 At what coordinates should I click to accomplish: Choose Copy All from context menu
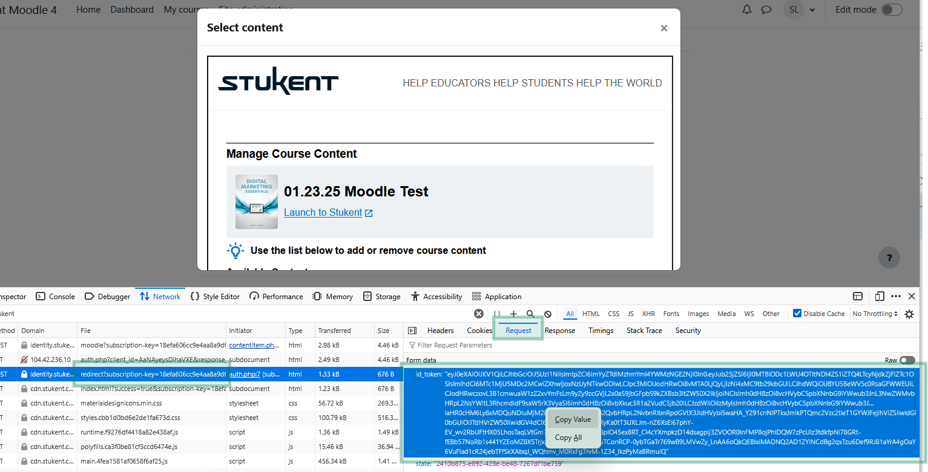click(x=568, y=438)
